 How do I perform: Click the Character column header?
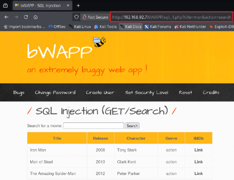click(136, 138)
